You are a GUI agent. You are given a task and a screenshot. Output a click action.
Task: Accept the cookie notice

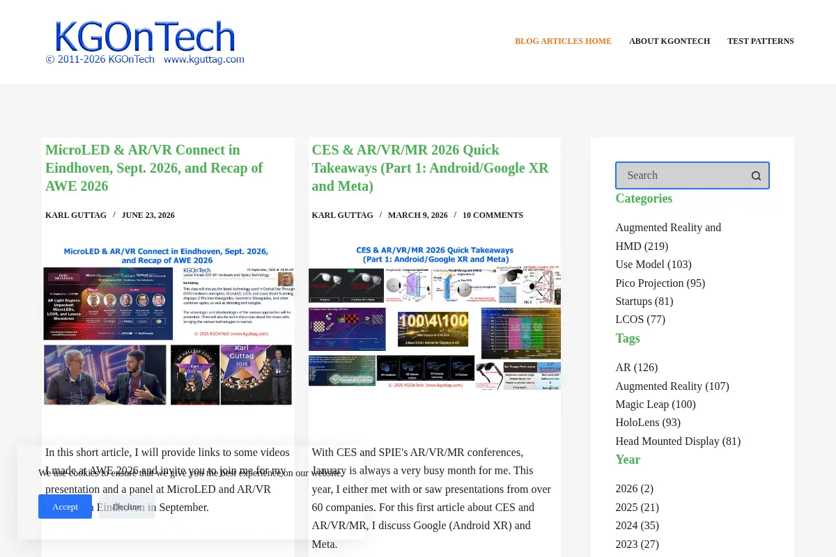click(65, 506)
